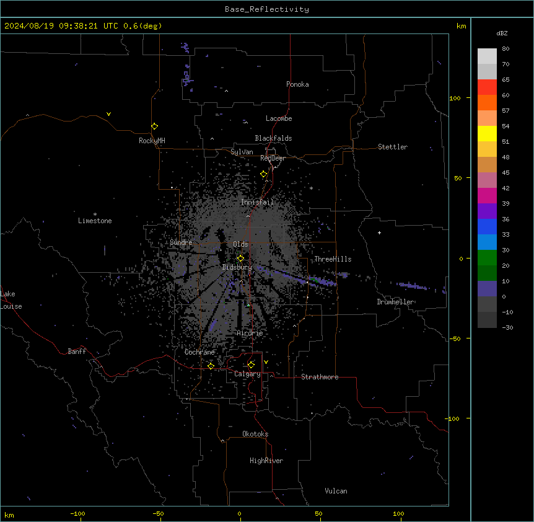534x522 pixels.
Task: Click the km label beside the horizontal axis
Action: [x=9, y=515]
